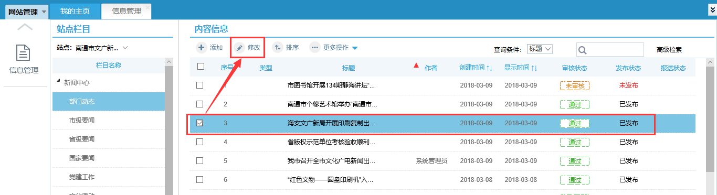The width and height of the screenshot is (717, 195).
Task: Click the 报送状态 column header
Action: [x=673, y=68]
